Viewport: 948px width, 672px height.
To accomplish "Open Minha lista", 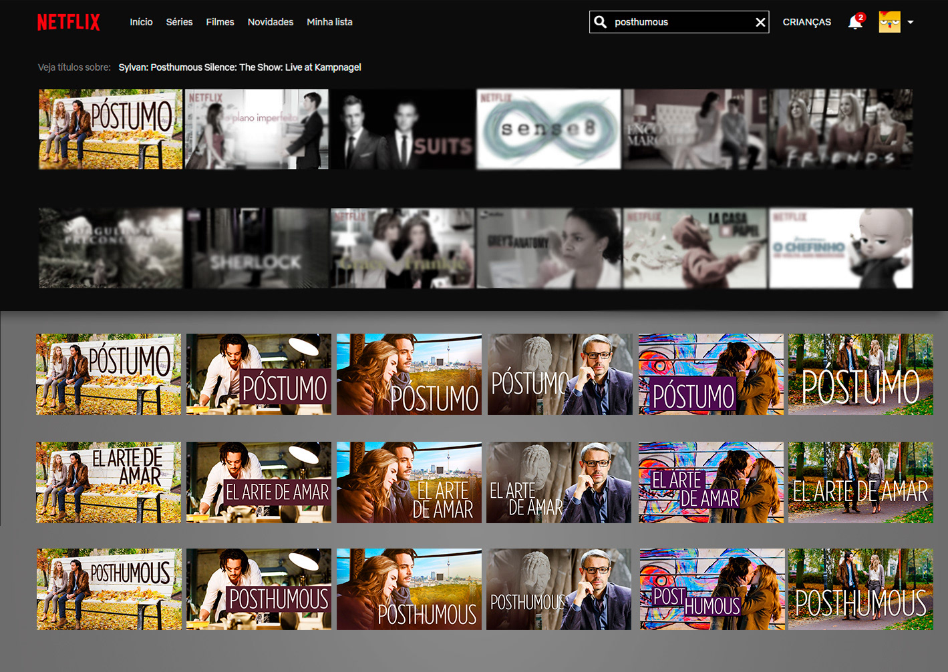I will 329,22.
